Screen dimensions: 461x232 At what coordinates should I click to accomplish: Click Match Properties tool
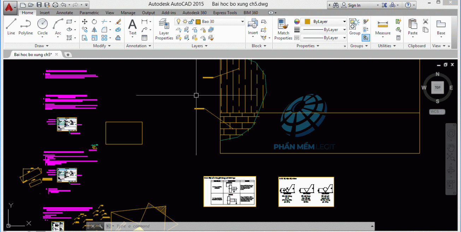coord(283,30)
